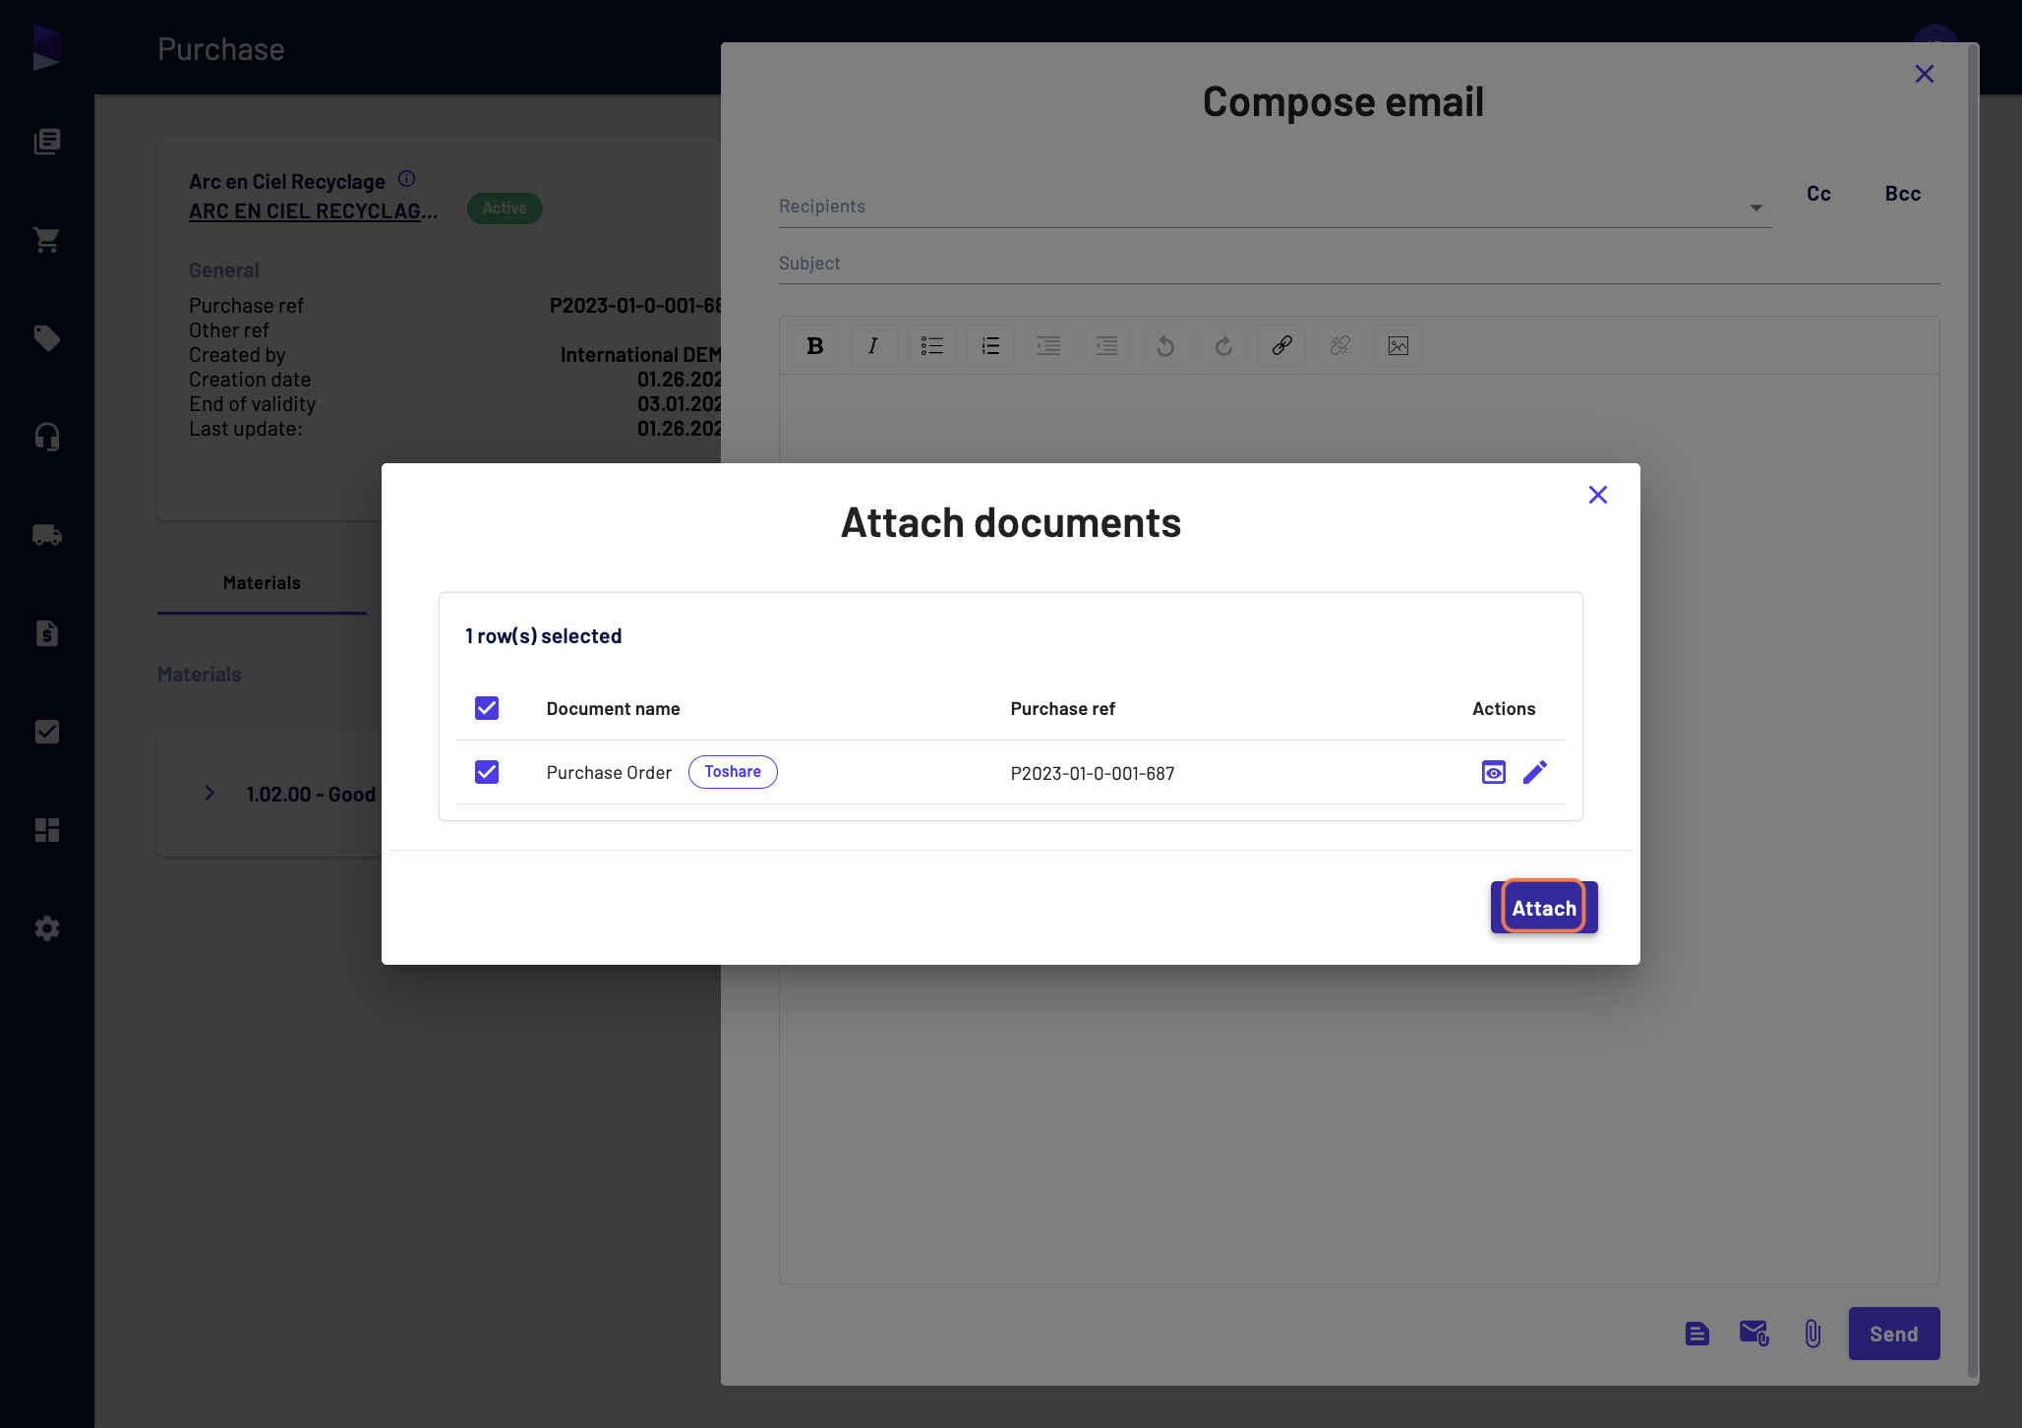This screenshot has height=1428, width=2022.
Task: Insert a hyperlink
Action: pos(1281,346)
